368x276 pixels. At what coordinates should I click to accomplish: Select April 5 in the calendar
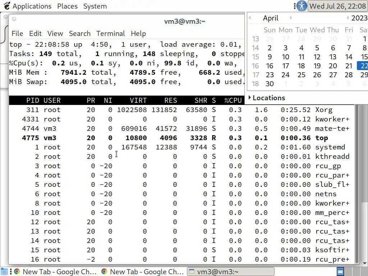(317, 48)
